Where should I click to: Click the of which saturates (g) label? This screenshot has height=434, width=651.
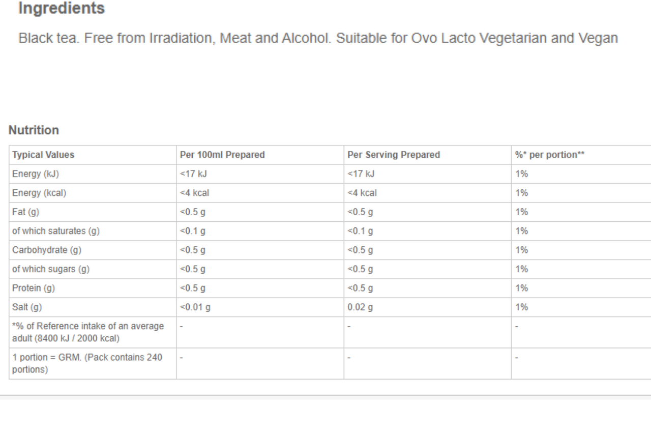click(56, 231)
